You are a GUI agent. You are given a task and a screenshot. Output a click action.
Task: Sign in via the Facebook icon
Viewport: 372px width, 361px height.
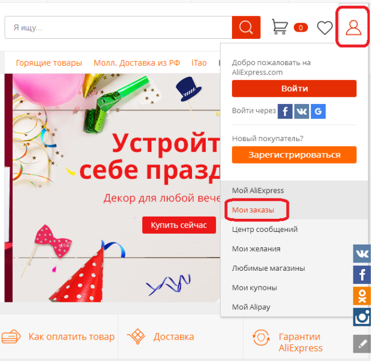[285, 112]
